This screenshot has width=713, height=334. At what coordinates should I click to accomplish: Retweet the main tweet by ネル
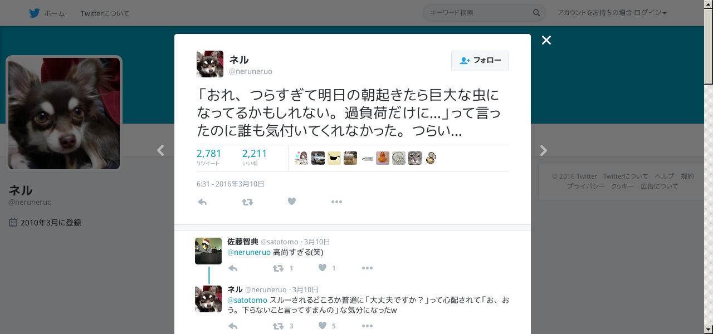click(247, 202)
